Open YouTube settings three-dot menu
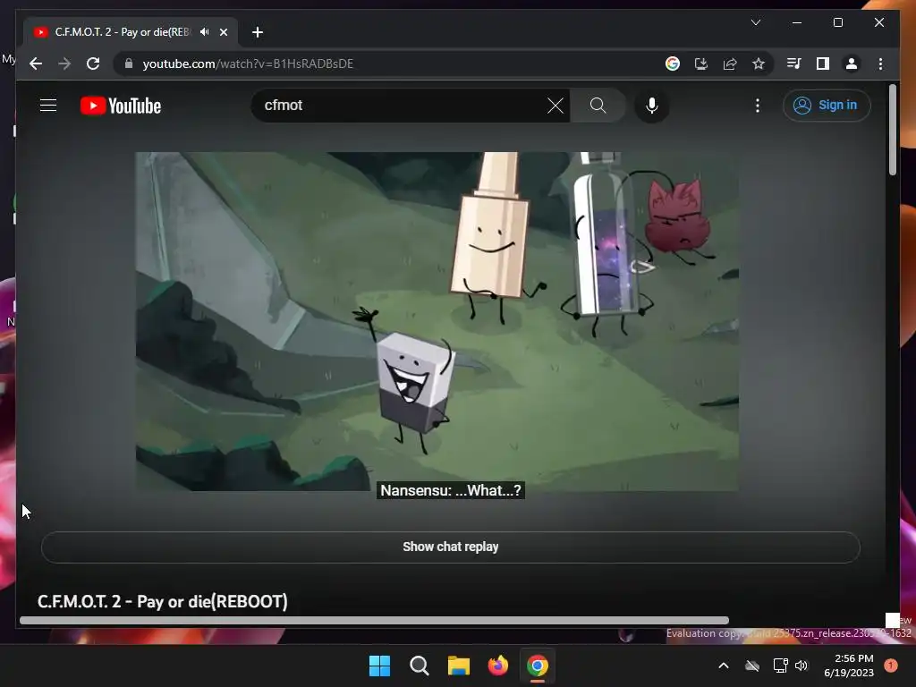The width and height of the screenshot is (916, 687). pyautogui.click(x=757, y=106)
